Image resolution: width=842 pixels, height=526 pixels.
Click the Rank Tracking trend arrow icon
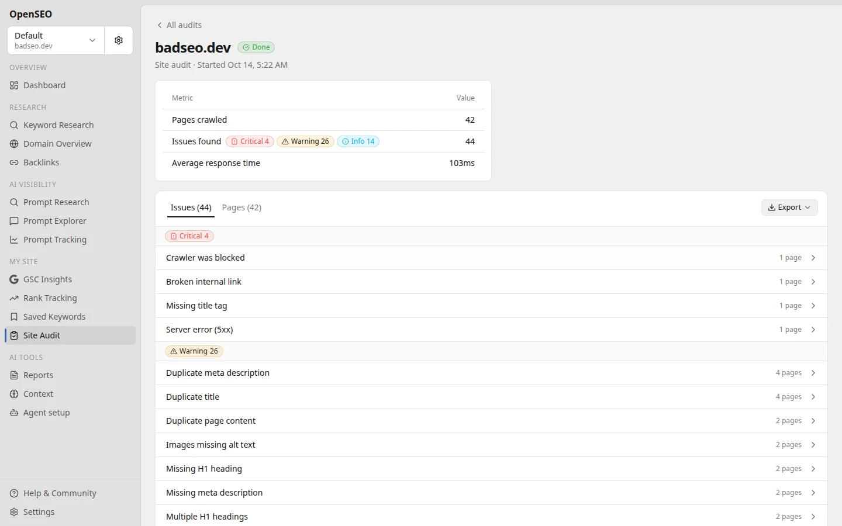14,298
